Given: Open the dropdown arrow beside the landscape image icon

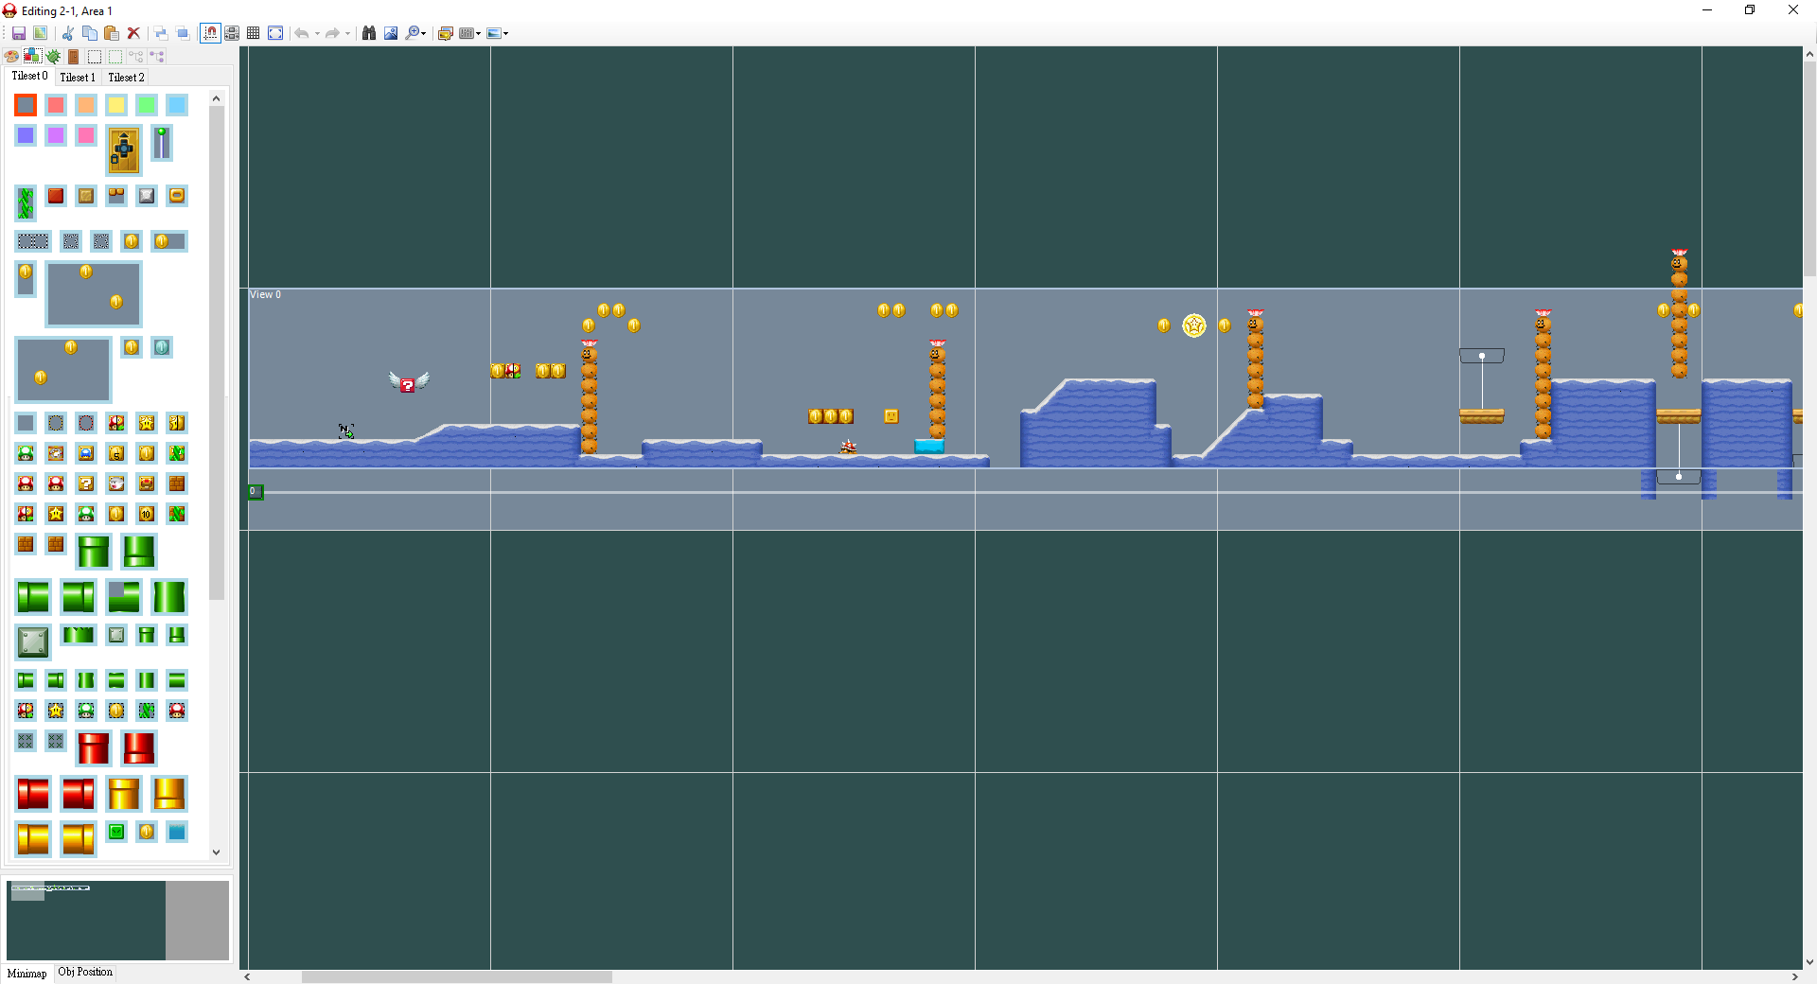Looking at the screenshot, I should [x=506, y=34].
